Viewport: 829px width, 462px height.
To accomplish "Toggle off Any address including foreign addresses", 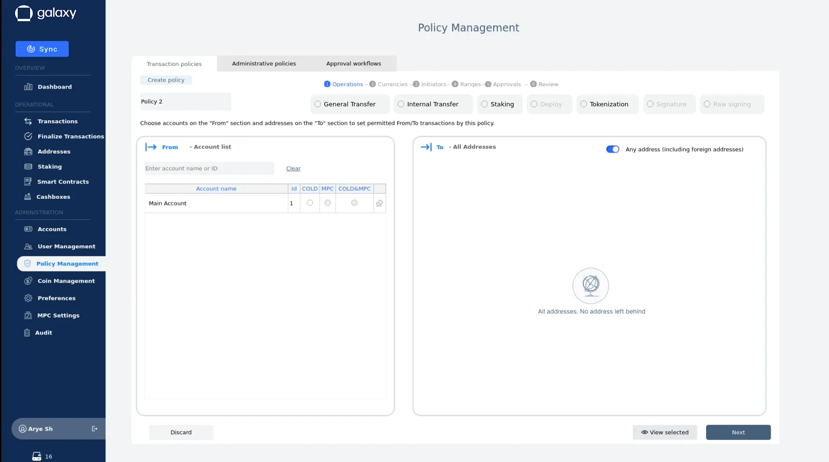I will click(x=613, y=149).
